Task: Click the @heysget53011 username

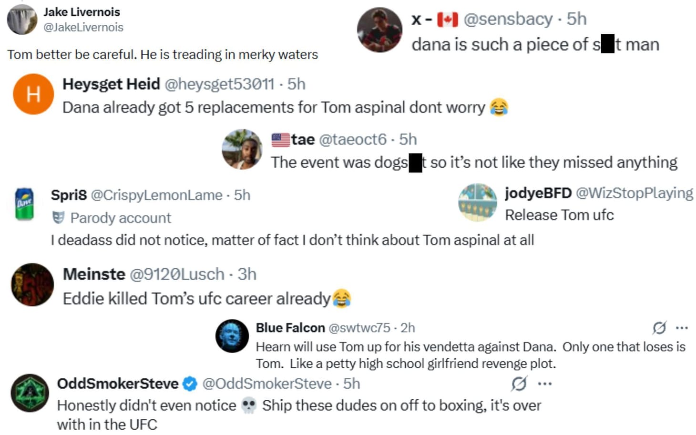Action: 219,84
